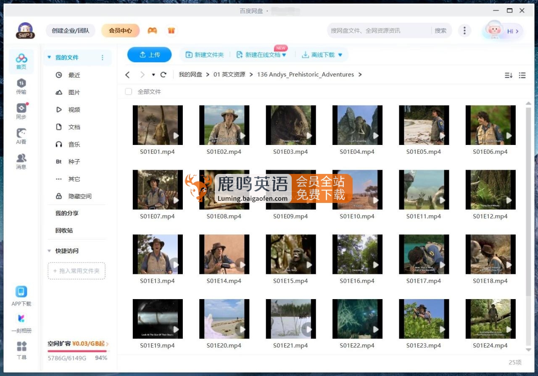Open the sort order icon

pos(509,75)
